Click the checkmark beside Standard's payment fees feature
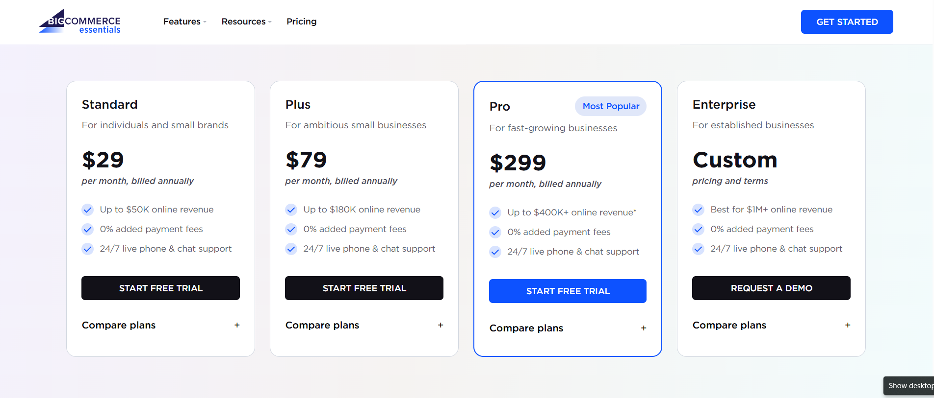Viewport: 934px width, 398px height. (x=87, y=229)
